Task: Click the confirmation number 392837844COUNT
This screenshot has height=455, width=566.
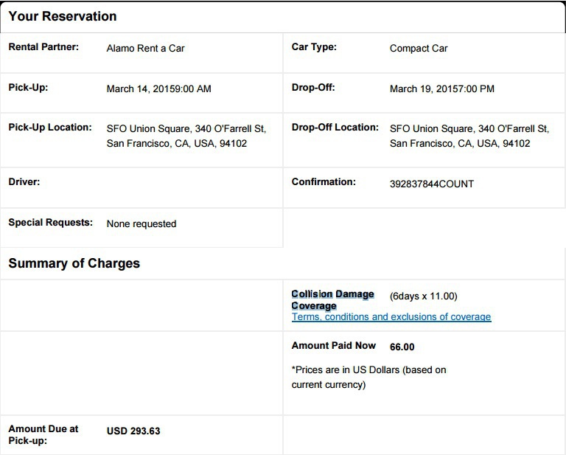Action: [x=431, y=184]
